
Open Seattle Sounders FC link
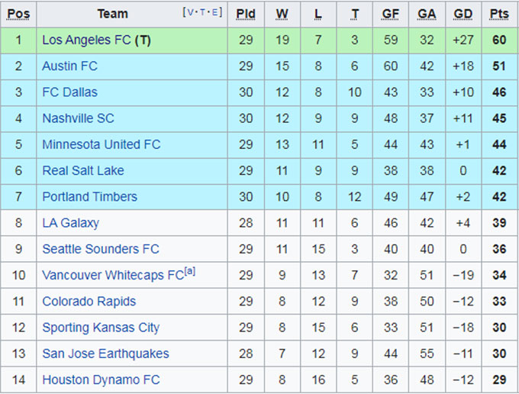100,249
